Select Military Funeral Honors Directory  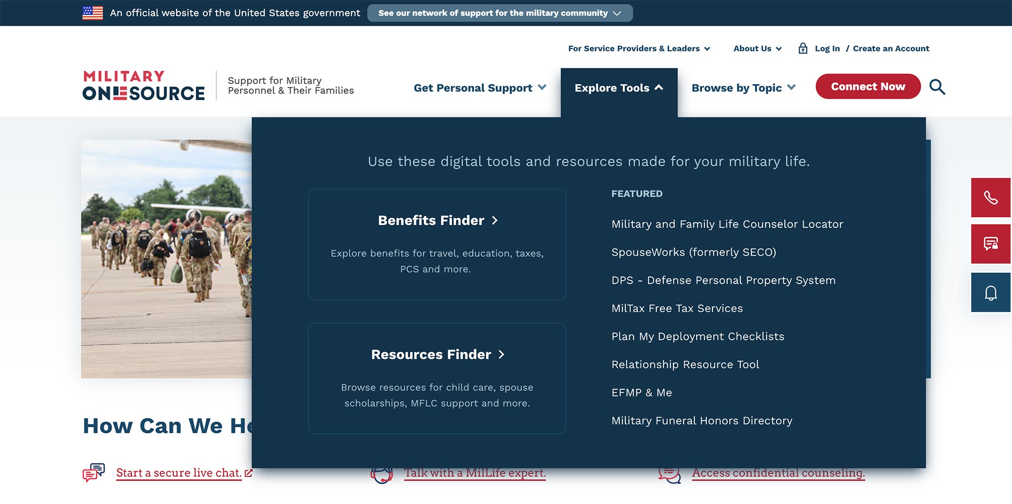(702, 421)
